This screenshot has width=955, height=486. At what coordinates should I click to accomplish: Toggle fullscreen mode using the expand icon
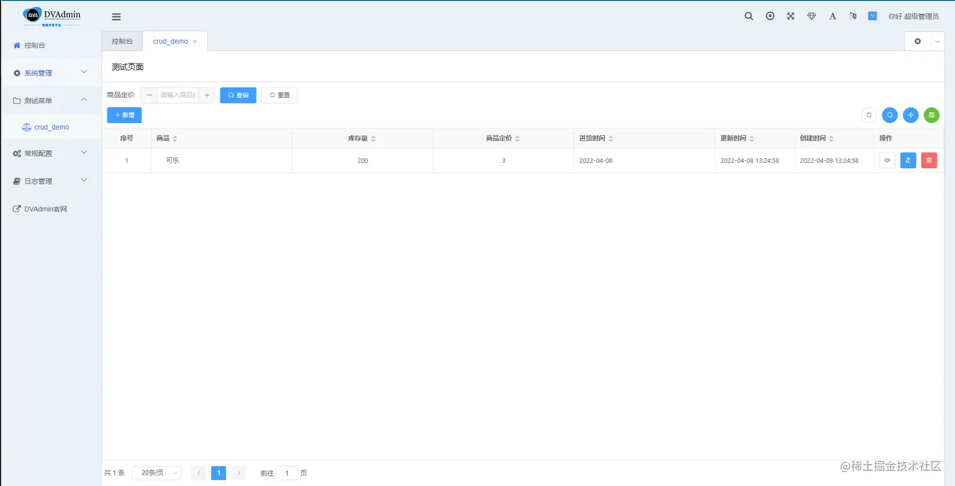tap(790, 16)
